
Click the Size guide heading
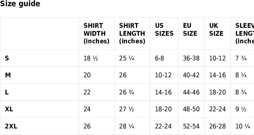[20, 3]
